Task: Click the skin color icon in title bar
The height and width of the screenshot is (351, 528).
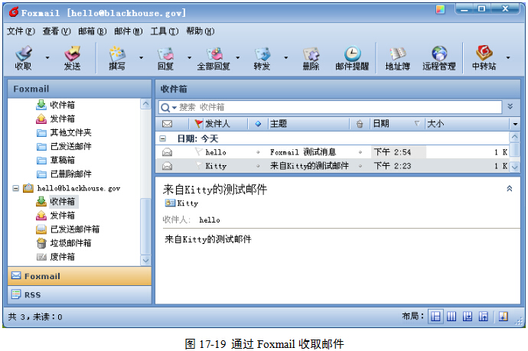Action: pyautogui.click(x=440, y=9)
